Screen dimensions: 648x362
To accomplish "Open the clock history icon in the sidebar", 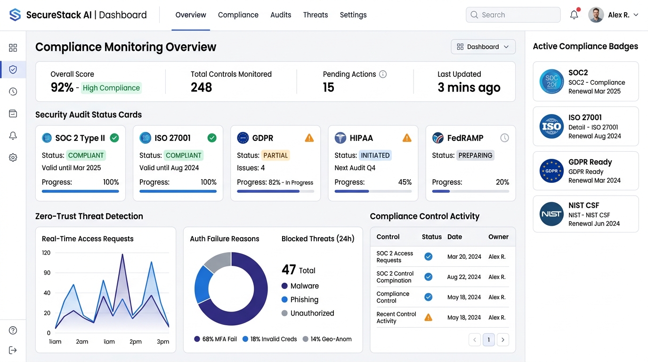I will pyautogui.click(x=13, y=91).
